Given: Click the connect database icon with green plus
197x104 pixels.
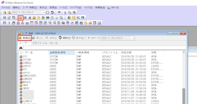Looking at the screenshot, I should tap(5, 12).
